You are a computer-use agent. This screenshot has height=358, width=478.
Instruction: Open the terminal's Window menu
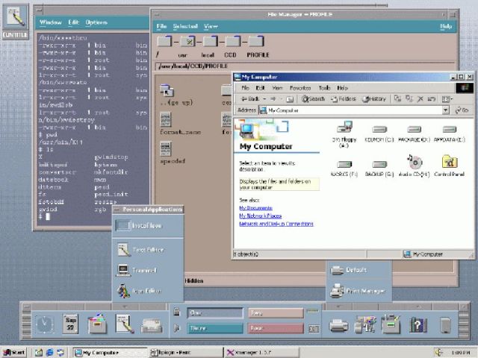point(51,22)
